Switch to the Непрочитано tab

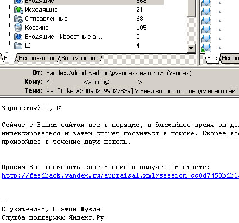[x=38, y=58]
